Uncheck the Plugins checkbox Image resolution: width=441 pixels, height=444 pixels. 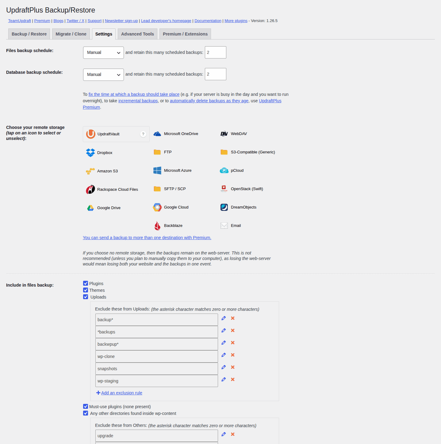pyautogui.click(x=86, y=284)
